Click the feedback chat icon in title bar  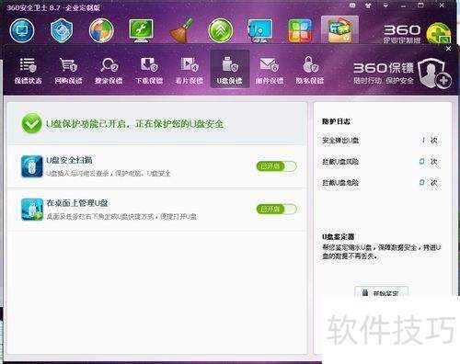click(x=352, y=6)
